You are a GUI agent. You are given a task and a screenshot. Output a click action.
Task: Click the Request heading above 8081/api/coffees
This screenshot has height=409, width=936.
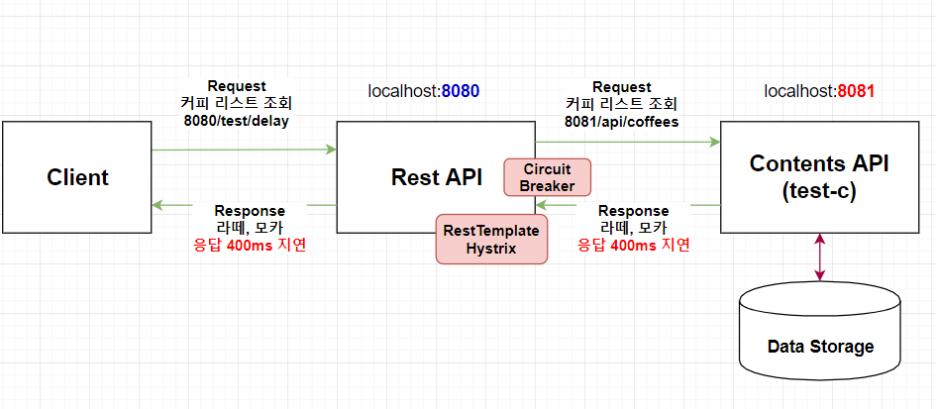(621, 87)
